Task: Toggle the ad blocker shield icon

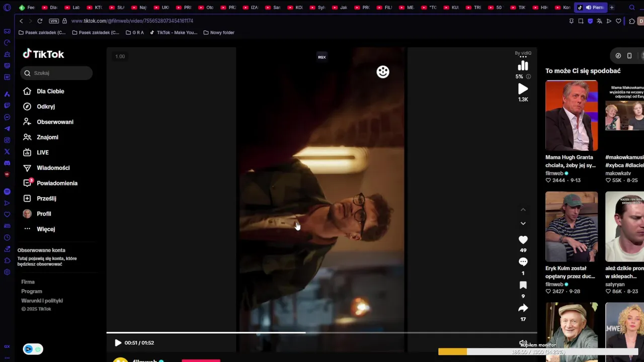Action: (590, 21)
